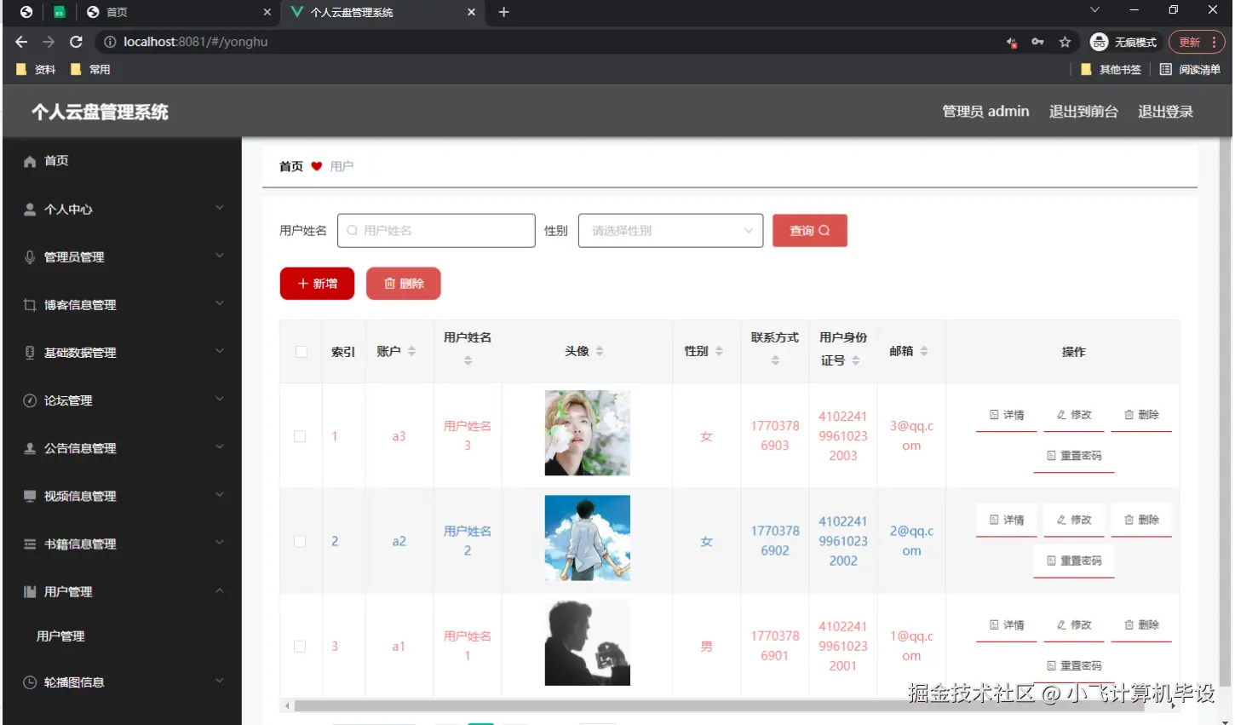1235x725 pixels.
Task: Click 退出登录 in the header
Action: coord(1165,112)
